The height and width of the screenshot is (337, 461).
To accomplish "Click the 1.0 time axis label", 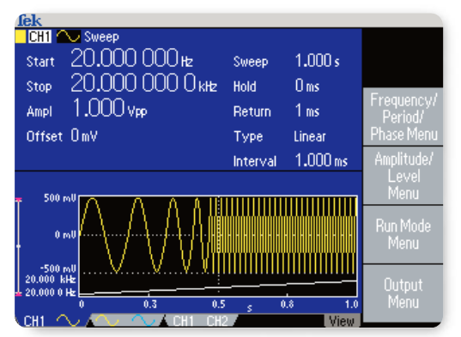I will click(352, 304).
